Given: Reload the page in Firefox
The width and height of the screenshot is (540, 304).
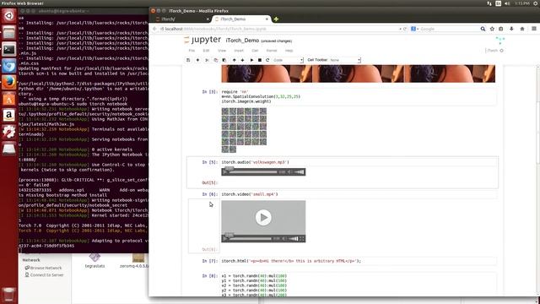Looking at the screenshot, I should click(x=405, y=29).
